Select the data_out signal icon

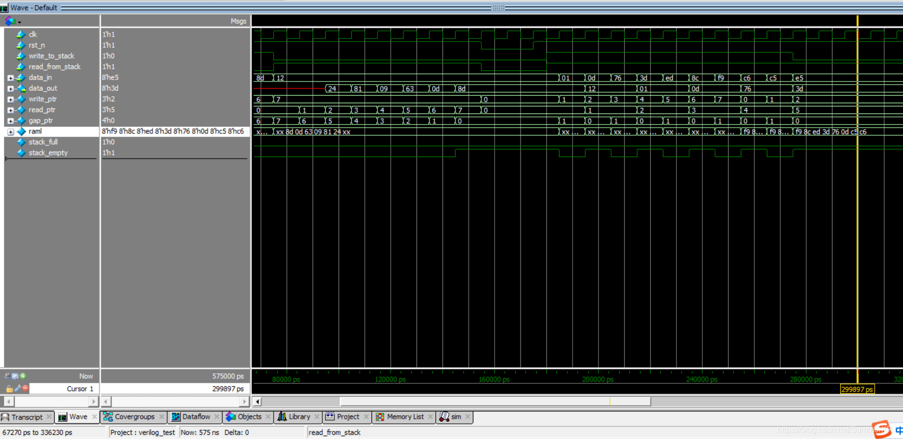click(21, 89)
